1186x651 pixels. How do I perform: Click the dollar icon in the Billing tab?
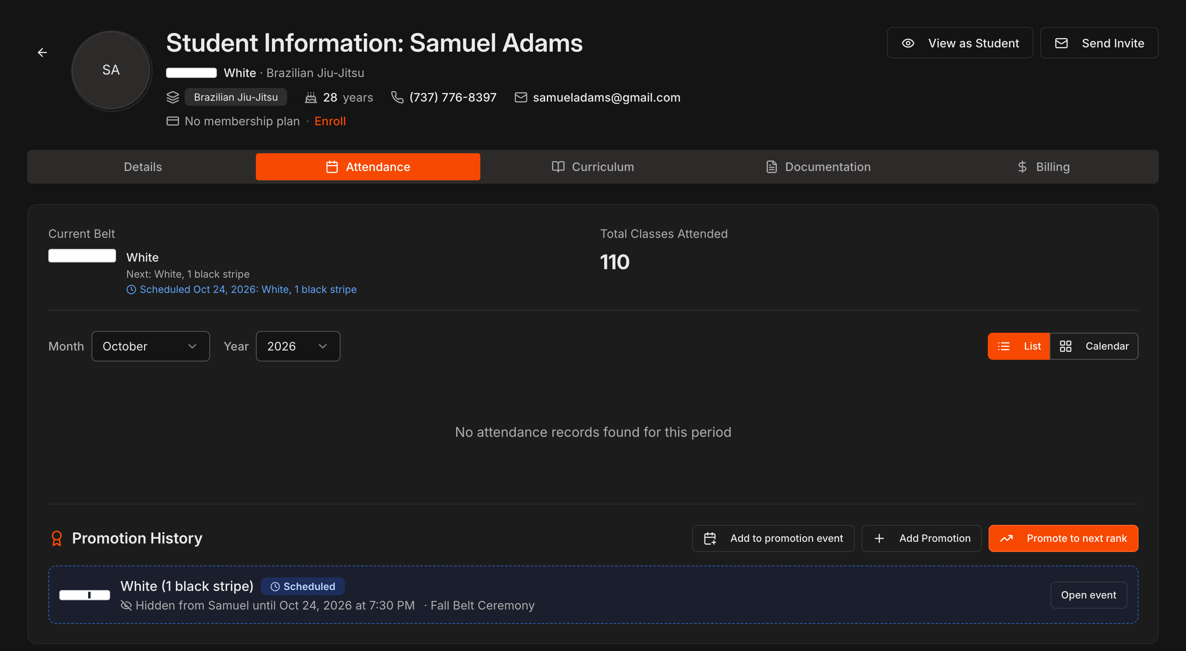click(x=1022, y=166)
